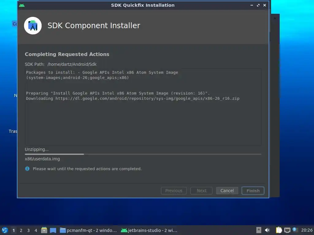Click the Android icon in the title bar
The image size is (314, 235).
click(x=22, y=5)
